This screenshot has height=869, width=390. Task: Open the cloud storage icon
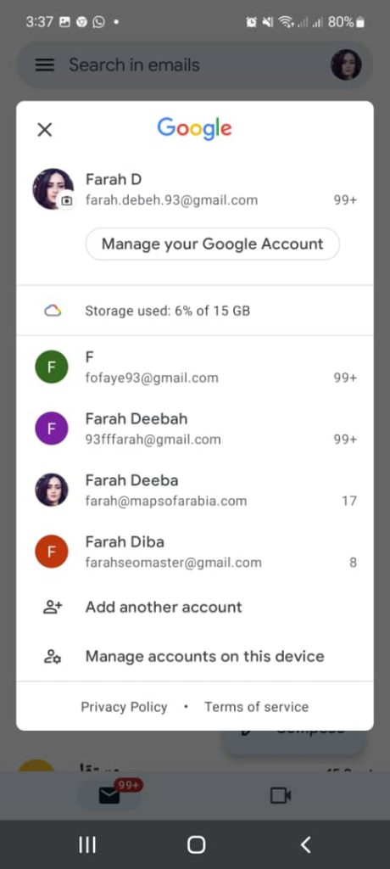tap(52, 311)
